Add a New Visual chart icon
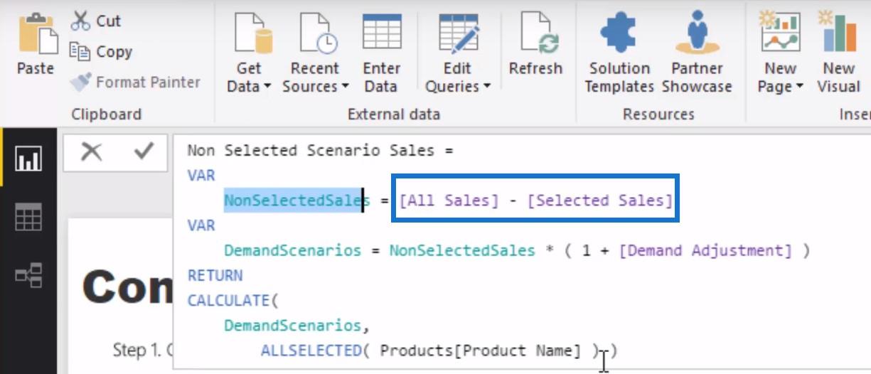The image size is (871, 374). tap(838, 33)
